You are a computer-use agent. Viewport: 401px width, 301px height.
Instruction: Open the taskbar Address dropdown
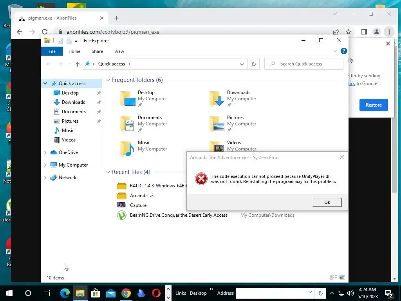coord(310,292)
